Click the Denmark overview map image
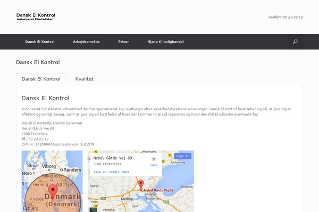Image resolution: width=319 pixels, height=212 pixels. coord(52,181)
